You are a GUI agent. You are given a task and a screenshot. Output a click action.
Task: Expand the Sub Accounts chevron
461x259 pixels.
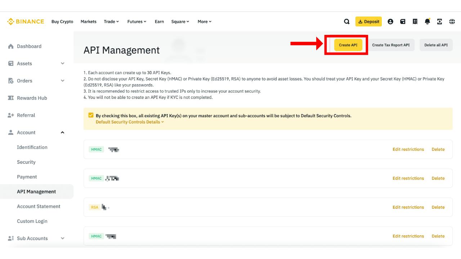(x=63, y=238)
